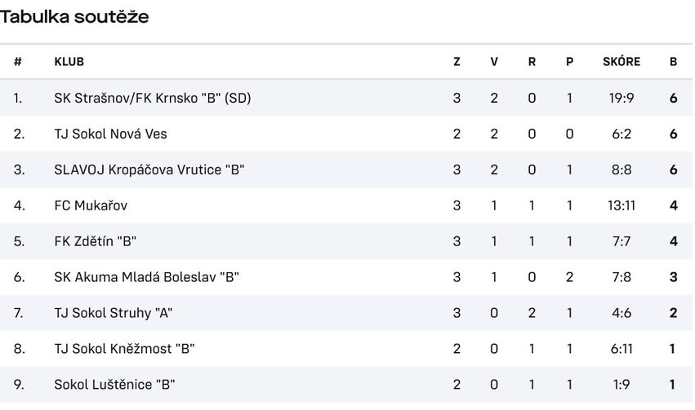Select FC Mukařov in the table

[x=91, y=205]
